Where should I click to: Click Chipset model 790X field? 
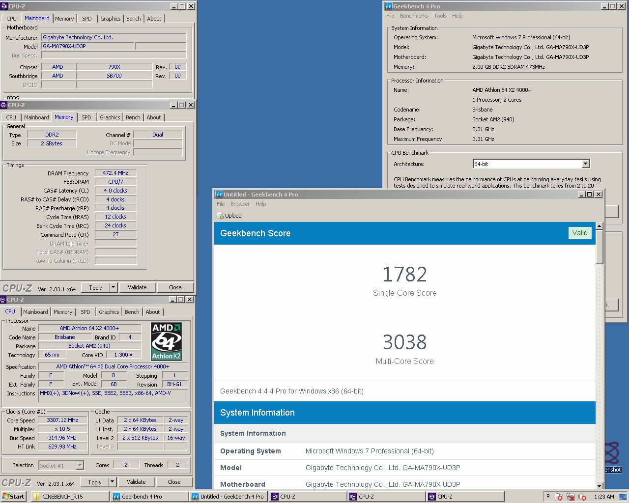114,67
